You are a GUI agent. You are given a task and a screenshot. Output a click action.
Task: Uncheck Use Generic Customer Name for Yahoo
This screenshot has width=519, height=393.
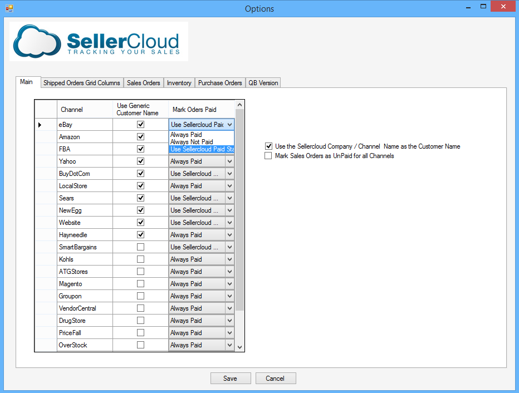click(x=141, y=161)
